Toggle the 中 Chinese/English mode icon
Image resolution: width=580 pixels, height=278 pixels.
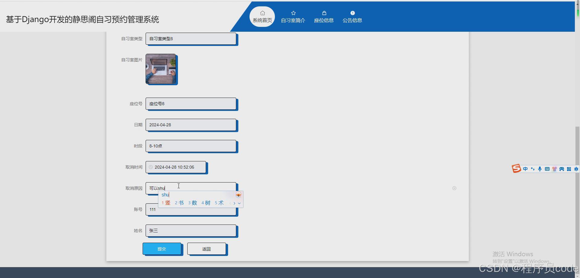click(x=525, y=169)
